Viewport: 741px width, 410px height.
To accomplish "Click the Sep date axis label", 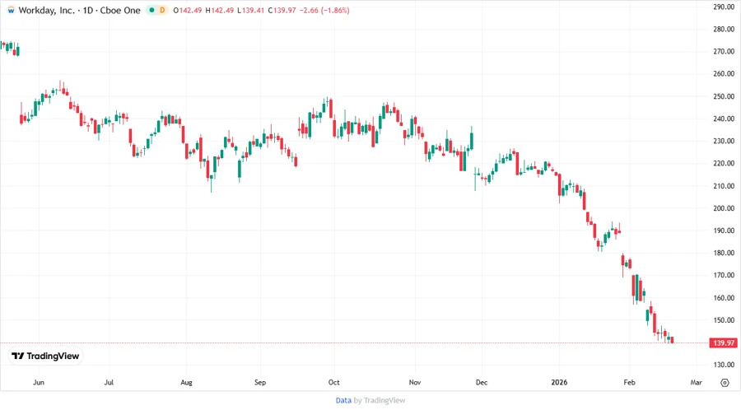I will coord(260,383).
